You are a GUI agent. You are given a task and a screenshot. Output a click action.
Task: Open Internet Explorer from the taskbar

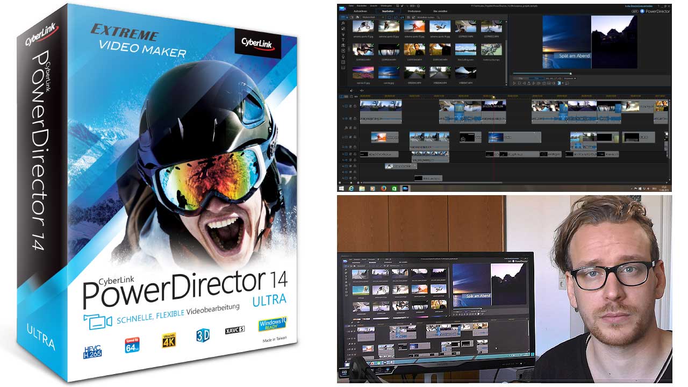(352, 188)
